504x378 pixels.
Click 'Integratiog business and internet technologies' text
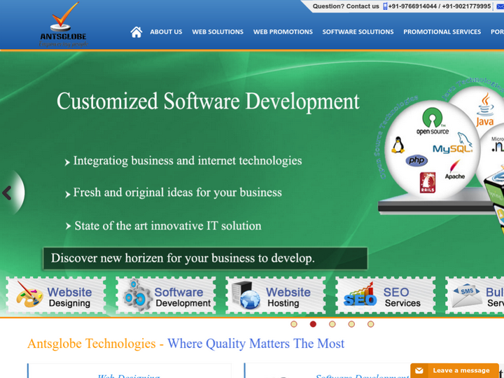(x=188, y=160)
